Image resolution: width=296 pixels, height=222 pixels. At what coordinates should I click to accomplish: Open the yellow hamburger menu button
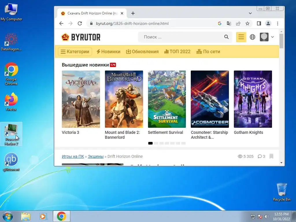241,37
